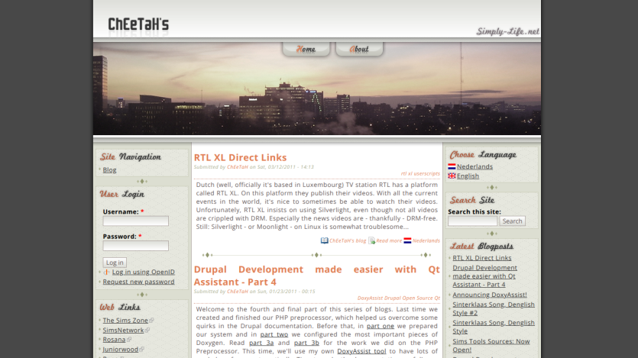Click Request new password link
Viewport: 638px width, 358px height.
coord(138,282)
